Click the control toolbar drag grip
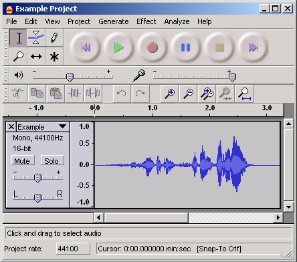Screen dimensions: 297x262 pos(6,47)
